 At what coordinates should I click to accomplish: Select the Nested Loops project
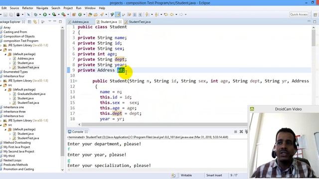12,160
